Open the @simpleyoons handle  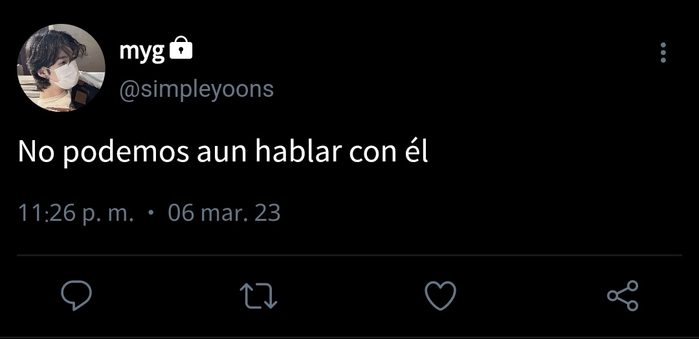(x=196, y=89)
